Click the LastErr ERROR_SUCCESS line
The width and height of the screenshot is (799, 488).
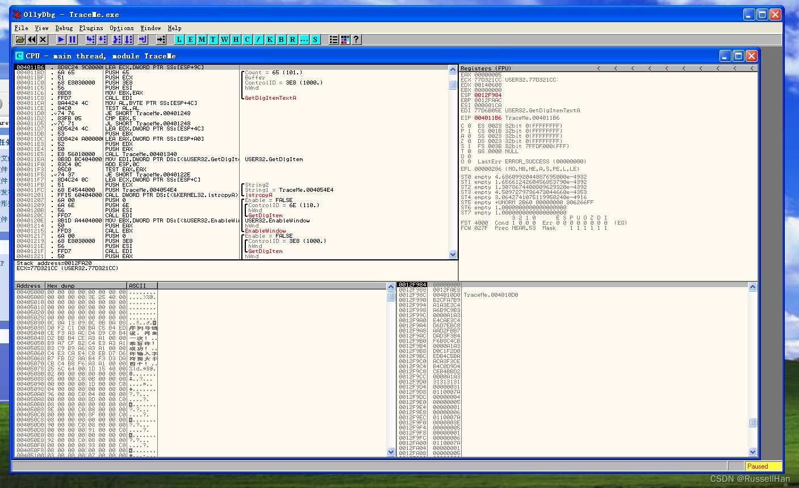click(x=524, y=162)
